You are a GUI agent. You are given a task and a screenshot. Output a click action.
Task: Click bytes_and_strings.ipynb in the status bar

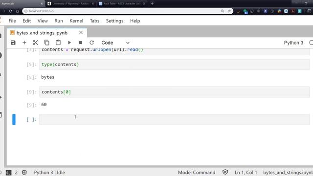(288, 173)
